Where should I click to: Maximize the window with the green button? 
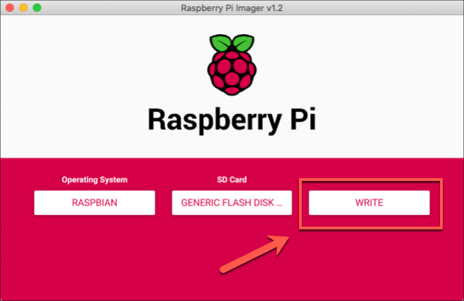coord(37,8)
